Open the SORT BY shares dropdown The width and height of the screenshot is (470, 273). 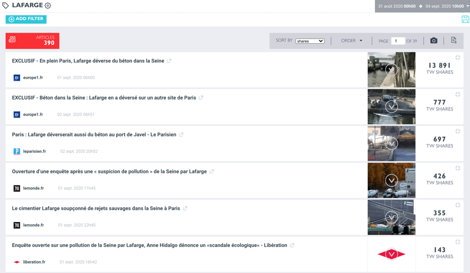[x=310, y=41]
